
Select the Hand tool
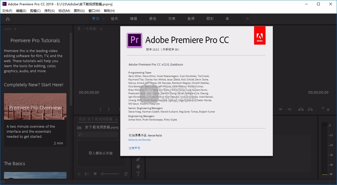pyautogui.click(x=138, y=167)
